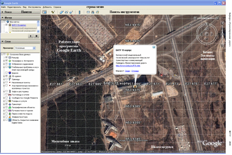The width and height of the screenshot is (232, 155).
Task: Click the compass left arrow
Action: point(201,34)
